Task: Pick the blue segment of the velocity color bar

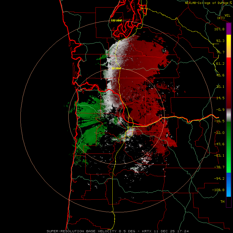Action: click(x=229, y=185)
